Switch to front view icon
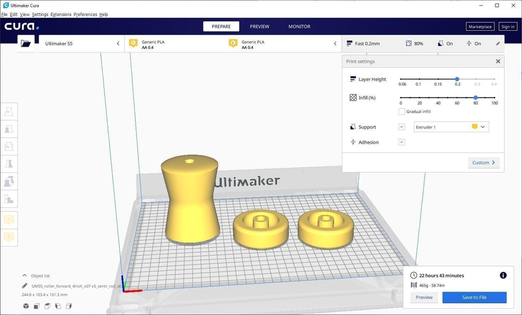This screenshot has height=315, width=522. pyautogui.click(x=37, y=306)
